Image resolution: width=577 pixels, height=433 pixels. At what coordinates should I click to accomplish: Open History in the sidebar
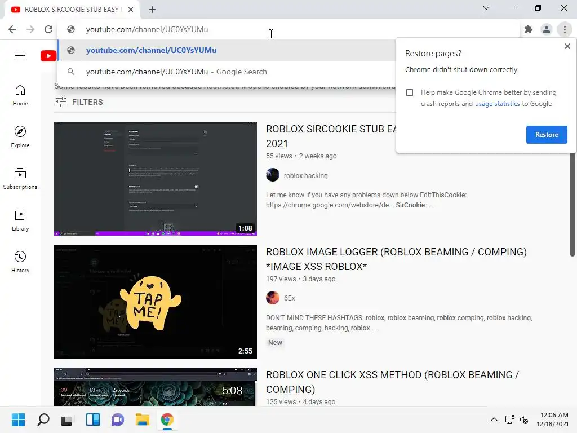tap(20, 262)
